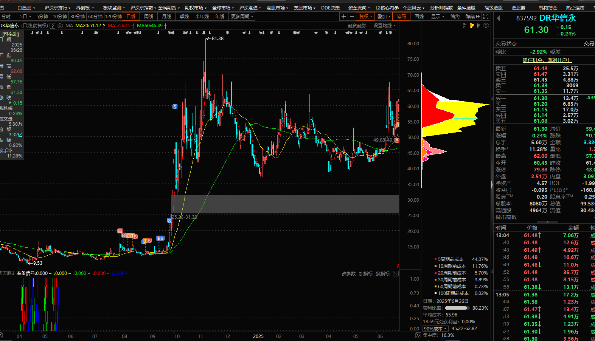This screenshot has height=341, width=595.
Task: Switch to 年线 yearly tab
Action: pos(220,16)
